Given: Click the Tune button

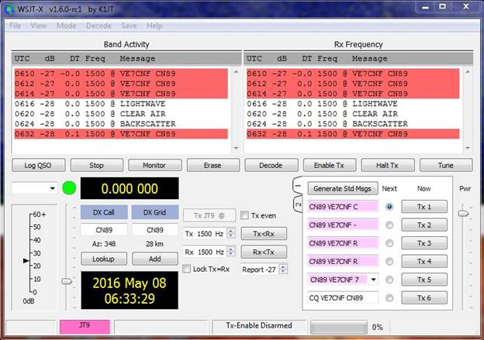Looking at the screenshot, I should (446, 165).
